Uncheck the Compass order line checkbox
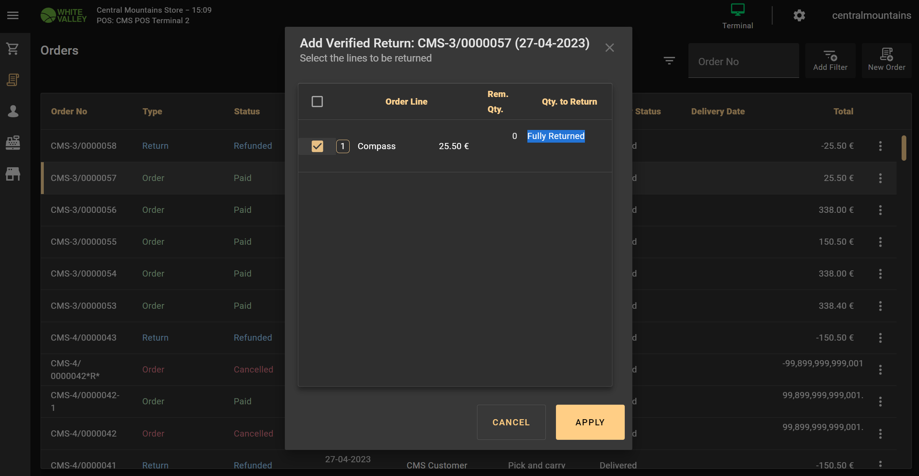The width and height of the screenshot is (919, 476). point(317,146)
